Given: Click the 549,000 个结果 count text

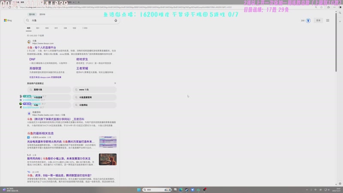Looking at the screenshot, I should pyautogui.click(x=36, y=36).
